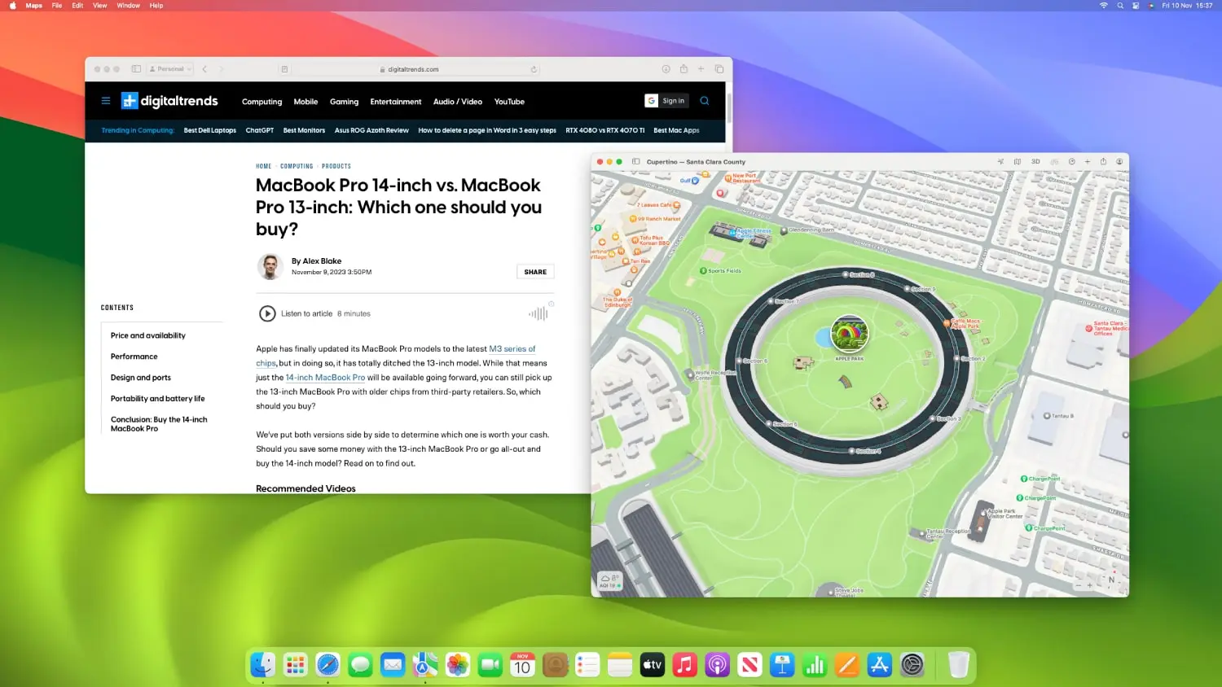Click the map zoom-in control
The width and height of the screenshot is (1222, 687).
tap(1089, 585)
